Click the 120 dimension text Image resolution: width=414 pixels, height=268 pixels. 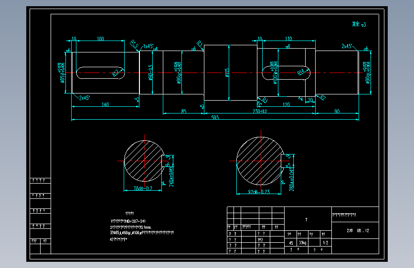coord(286,104)
